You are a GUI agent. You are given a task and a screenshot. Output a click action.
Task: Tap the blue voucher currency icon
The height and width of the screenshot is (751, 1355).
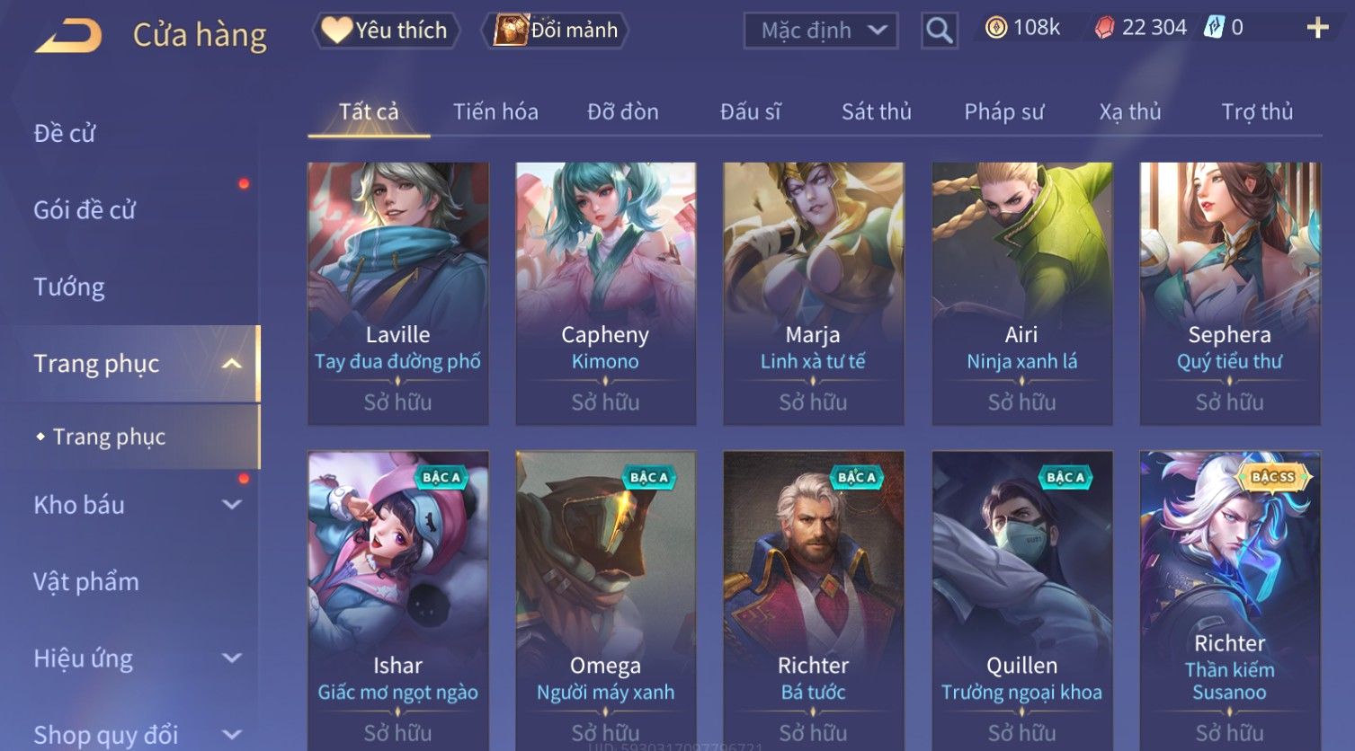[x=1214, y=28]
